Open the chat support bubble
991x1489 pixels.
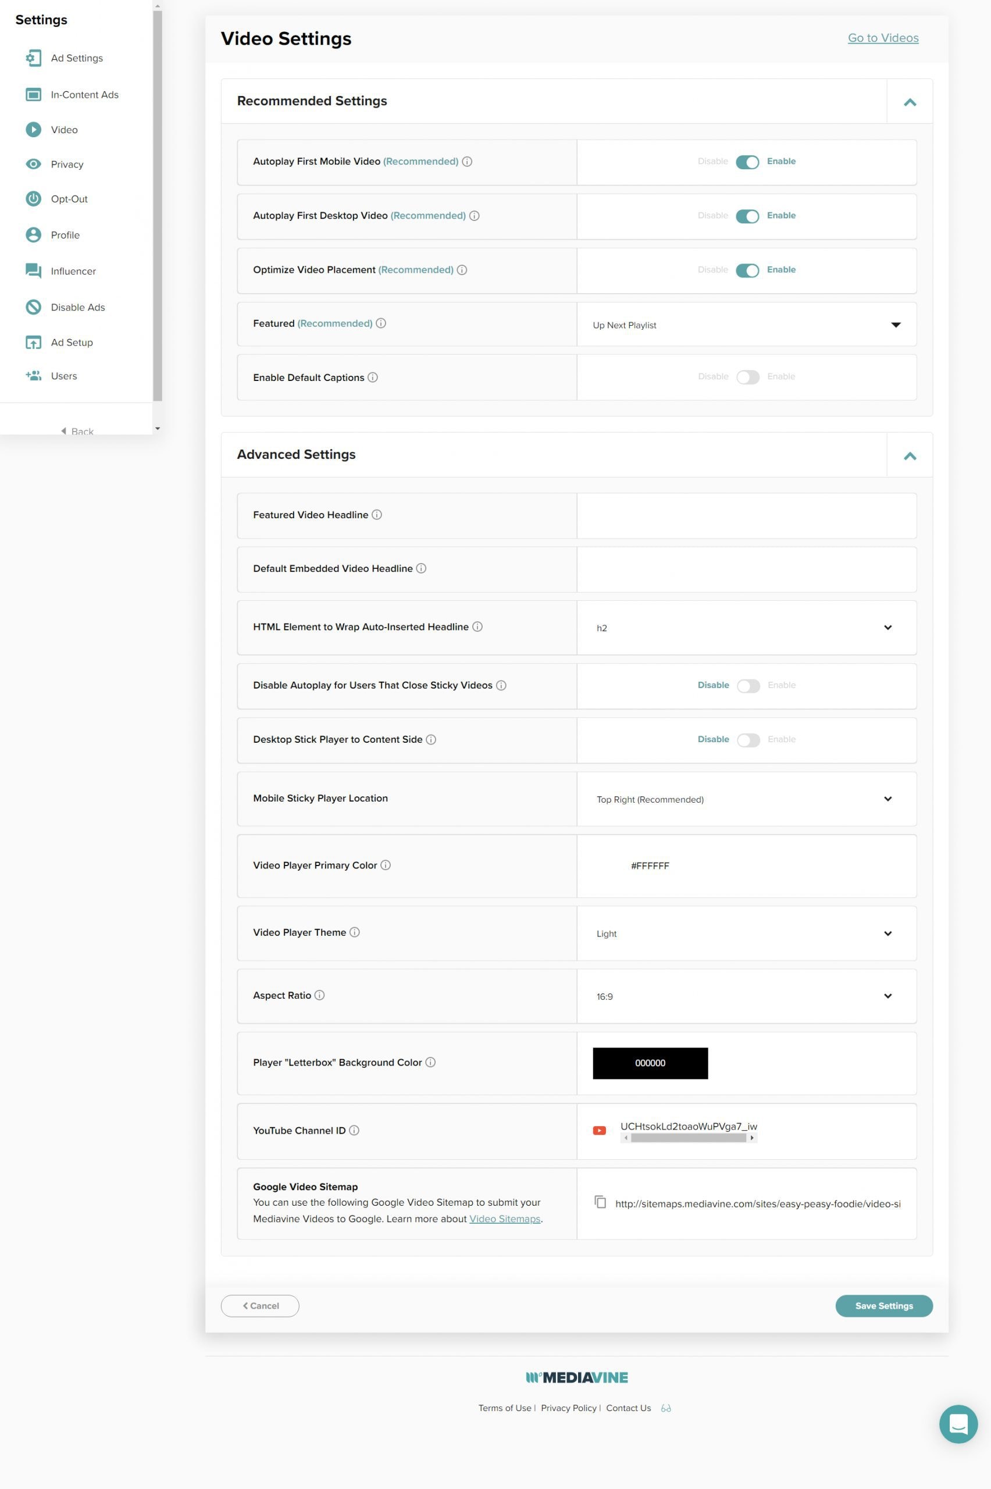958,1424
